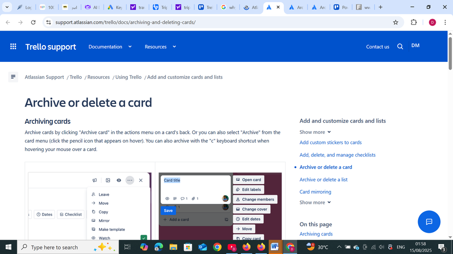Screen dimensions: 453x254
Task: Open the Chrome three-dot menu
Action: (445, 22)
